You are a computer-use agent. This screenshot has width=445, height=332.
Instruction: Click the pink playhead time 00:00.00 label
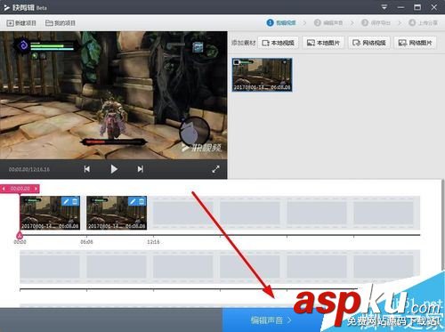[x=20, y=189]
